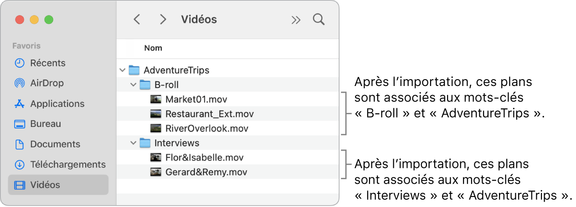This screenshot has height=207, width=576.
Task: Click the RiverOverlook.mov thumbnail icon
Action: [156, 128]
